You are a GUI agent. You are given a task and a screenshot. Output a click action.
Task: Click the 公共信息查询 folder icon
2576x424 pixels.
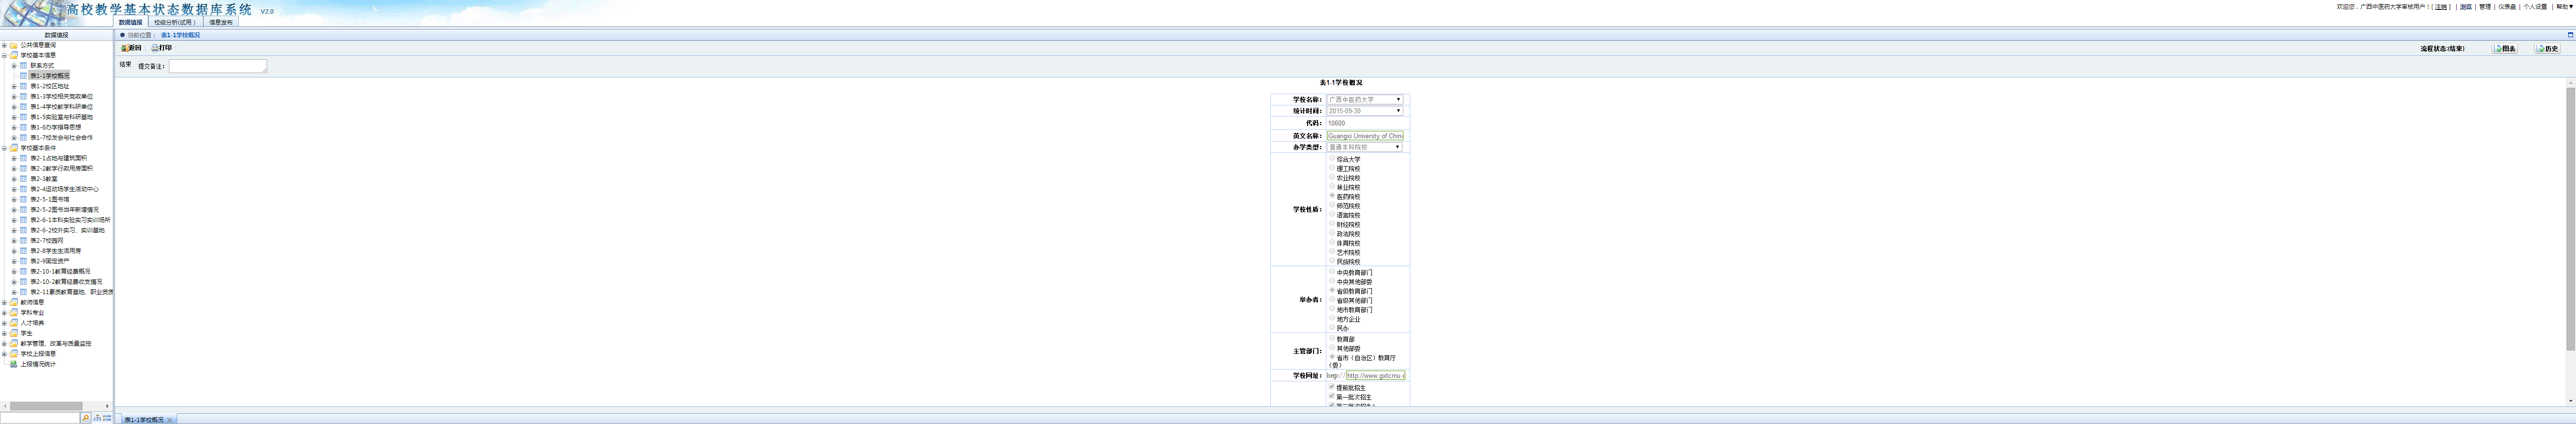pyautogui.click(x=13, y=45)
